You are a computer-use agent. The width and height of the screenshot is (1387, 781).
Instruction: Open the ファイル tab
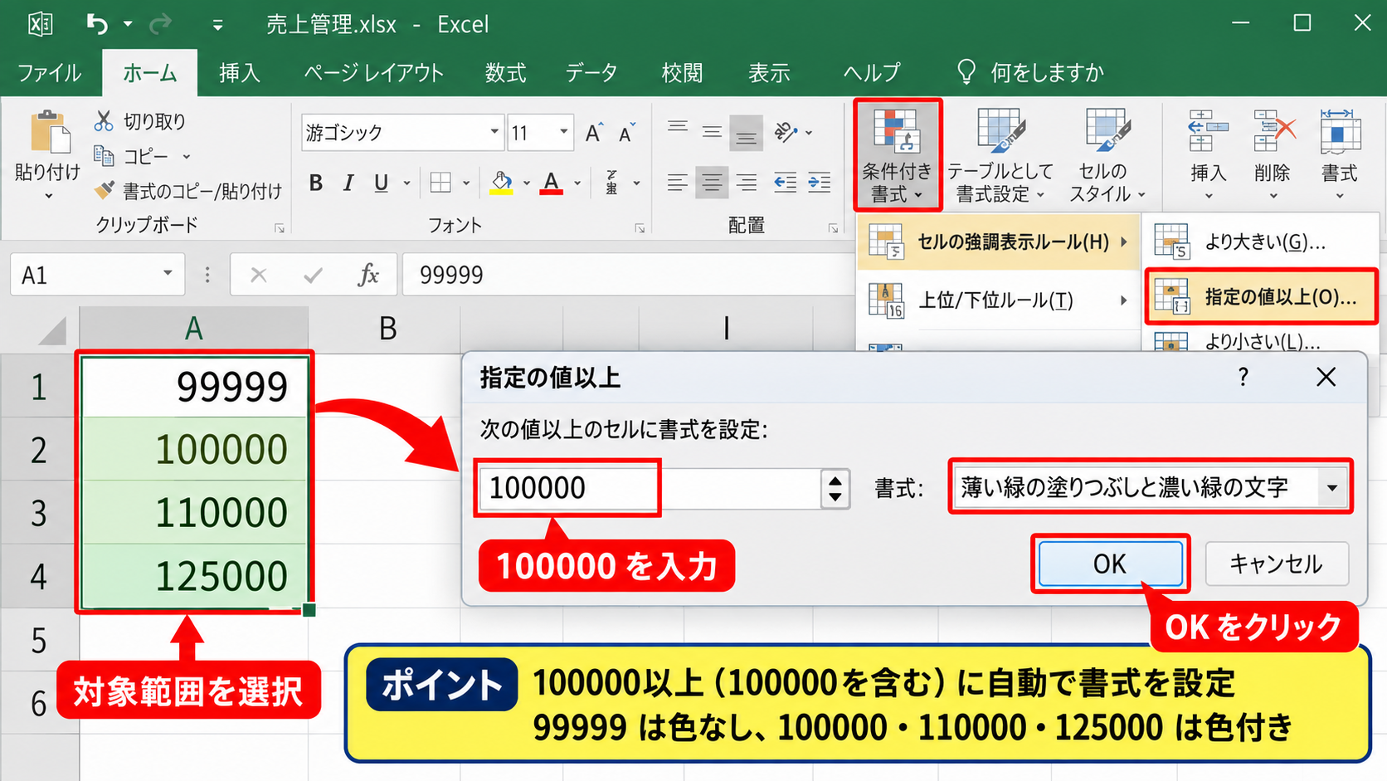tap(49, 73)
